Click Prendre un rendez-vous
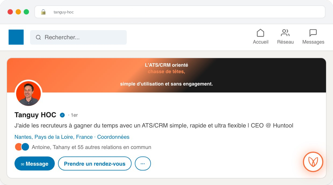This screenshot has height=185, width=333. [x=95, y=163]
